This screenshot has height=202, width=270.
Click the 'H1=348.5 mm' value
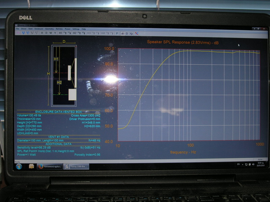91,123
